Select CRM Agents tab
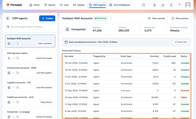This screenshot has width=196, height=119. click(97, 5)
